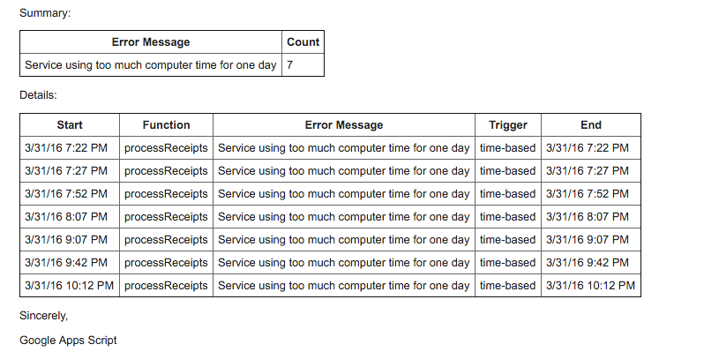Click processReceipts in the 10:12 PM row

coord(166,286)
